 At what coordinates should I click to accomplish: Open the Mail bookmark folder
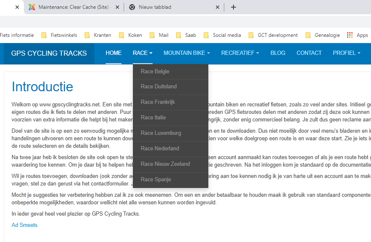tap(159, 35)
